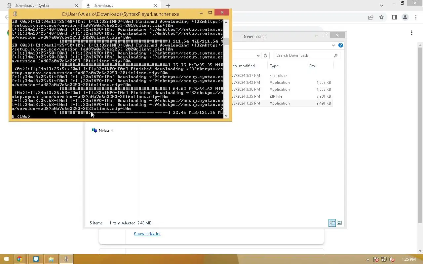
Task: Open the Explorer address bar history dropdown
Action: [258, 55]
